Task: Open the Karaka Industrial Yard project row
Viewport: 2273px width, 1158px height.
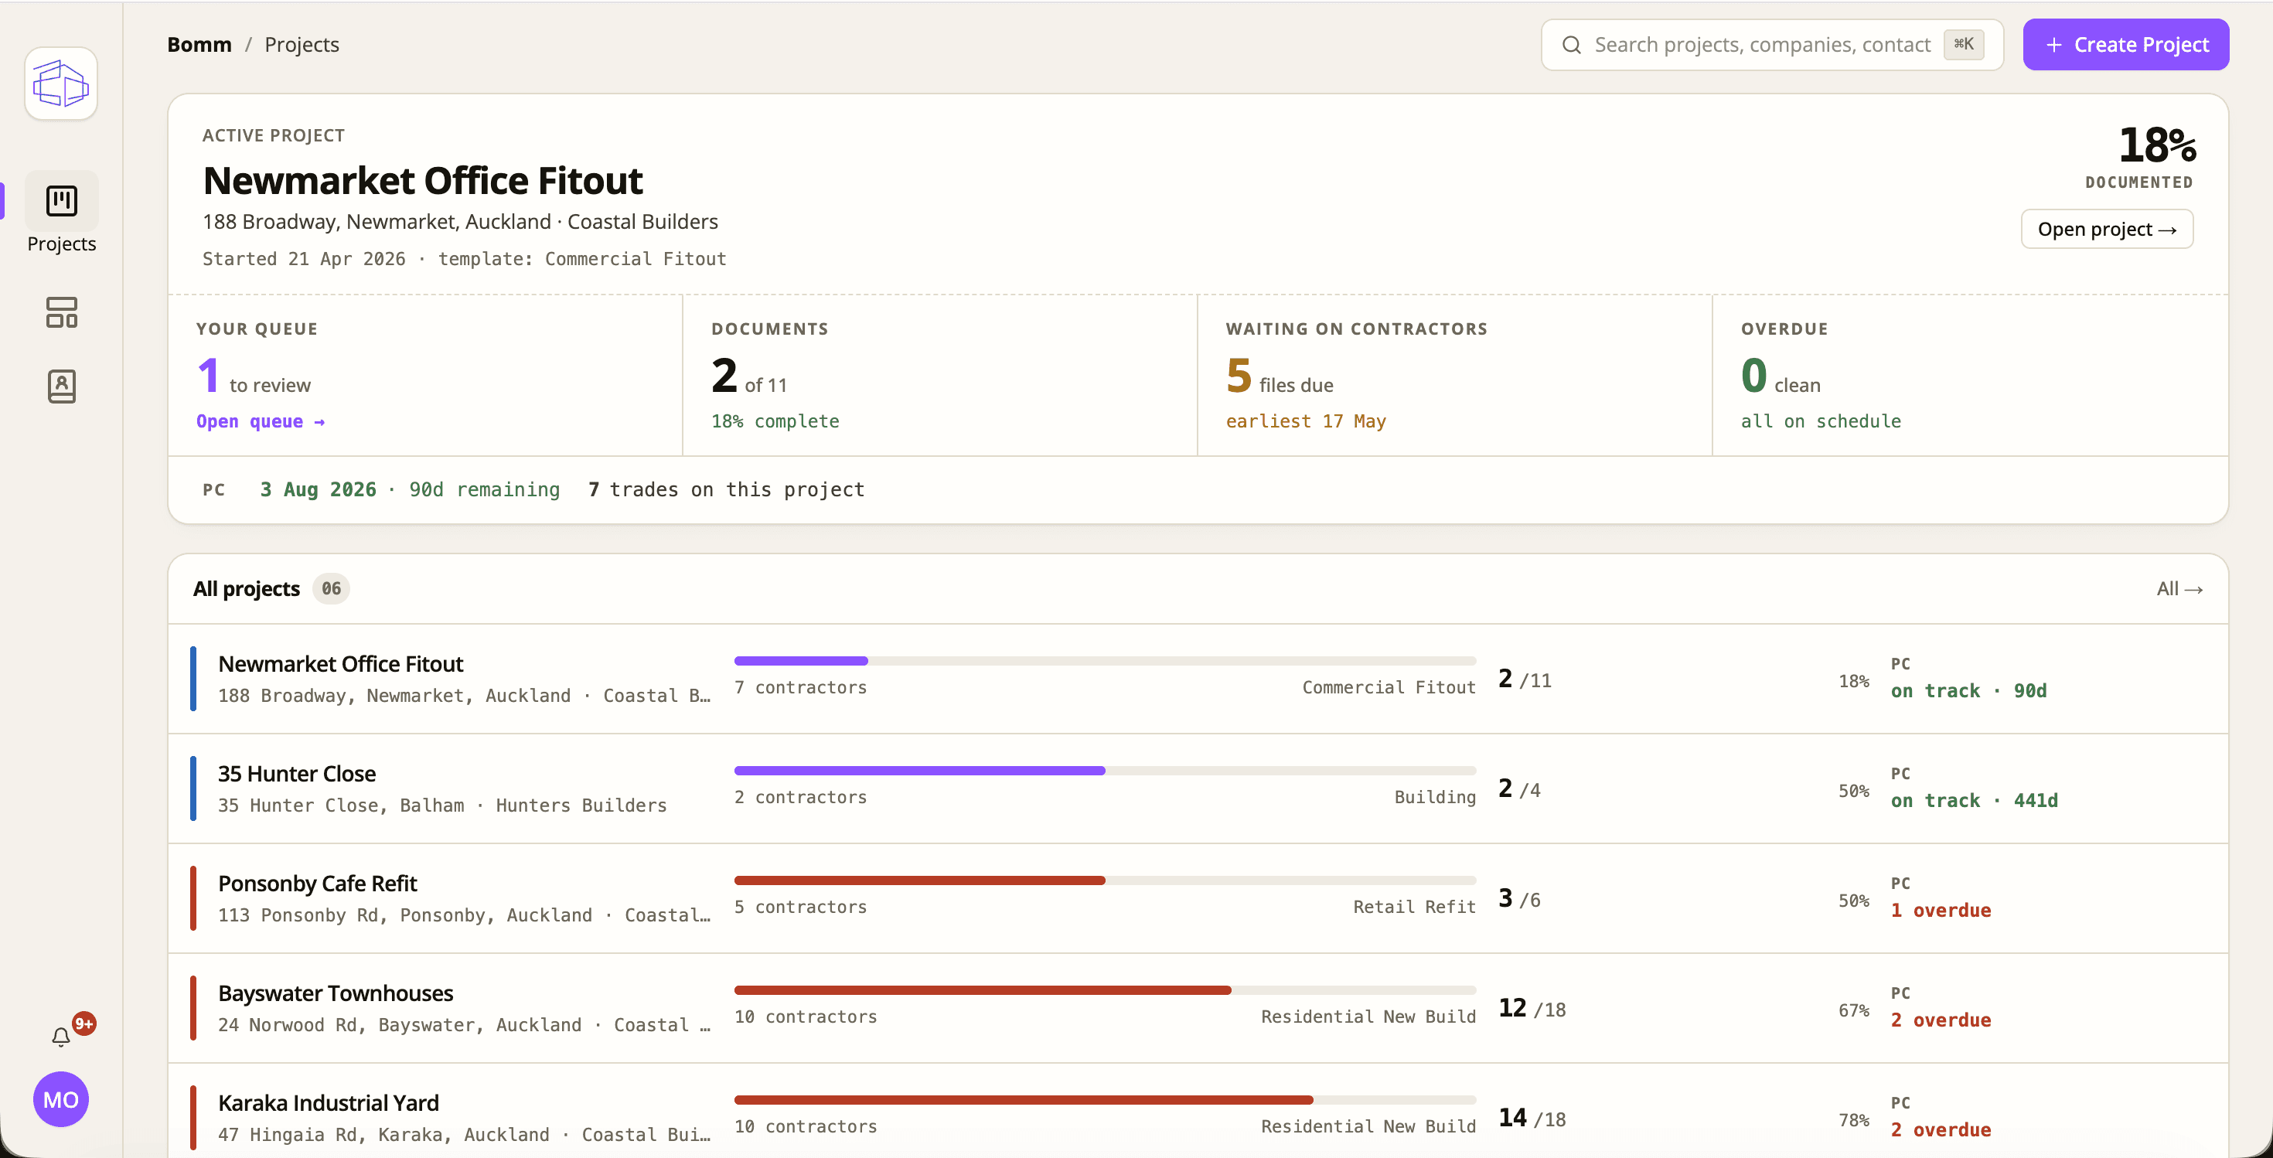Action: tap(1198, 1112)
